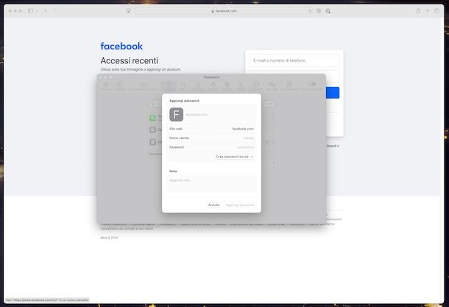This screenshot has width=449, height=307.
Task: Cancel the dialog with Annulla
Action: pos(213,205)
